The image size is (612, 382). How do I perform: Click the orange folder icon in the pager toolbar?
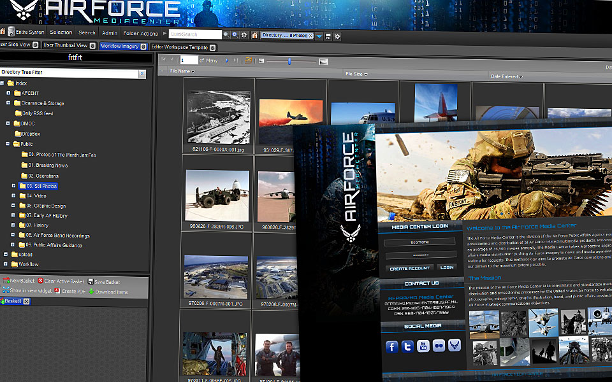248,61
